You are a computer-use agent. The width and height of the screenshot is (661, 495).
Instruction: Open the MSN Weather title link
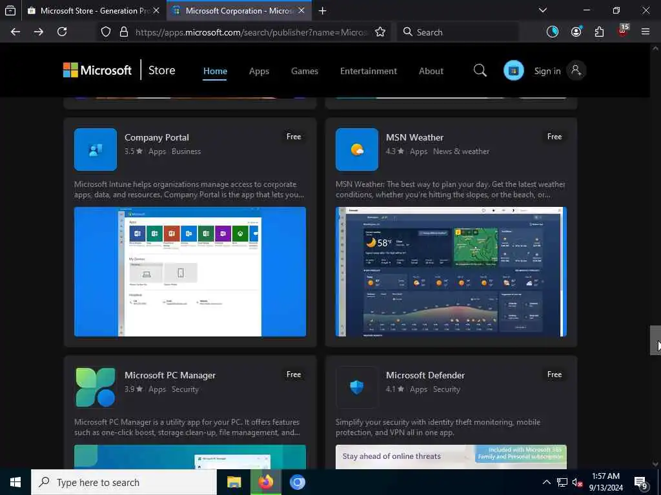pyautogui.click(x=415, y=138)
